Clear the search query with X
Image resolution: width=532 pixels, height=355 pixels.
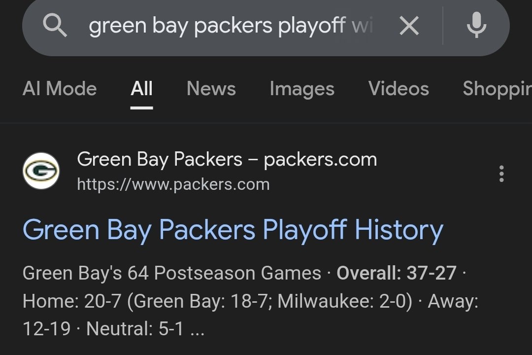tap(409, 26)
